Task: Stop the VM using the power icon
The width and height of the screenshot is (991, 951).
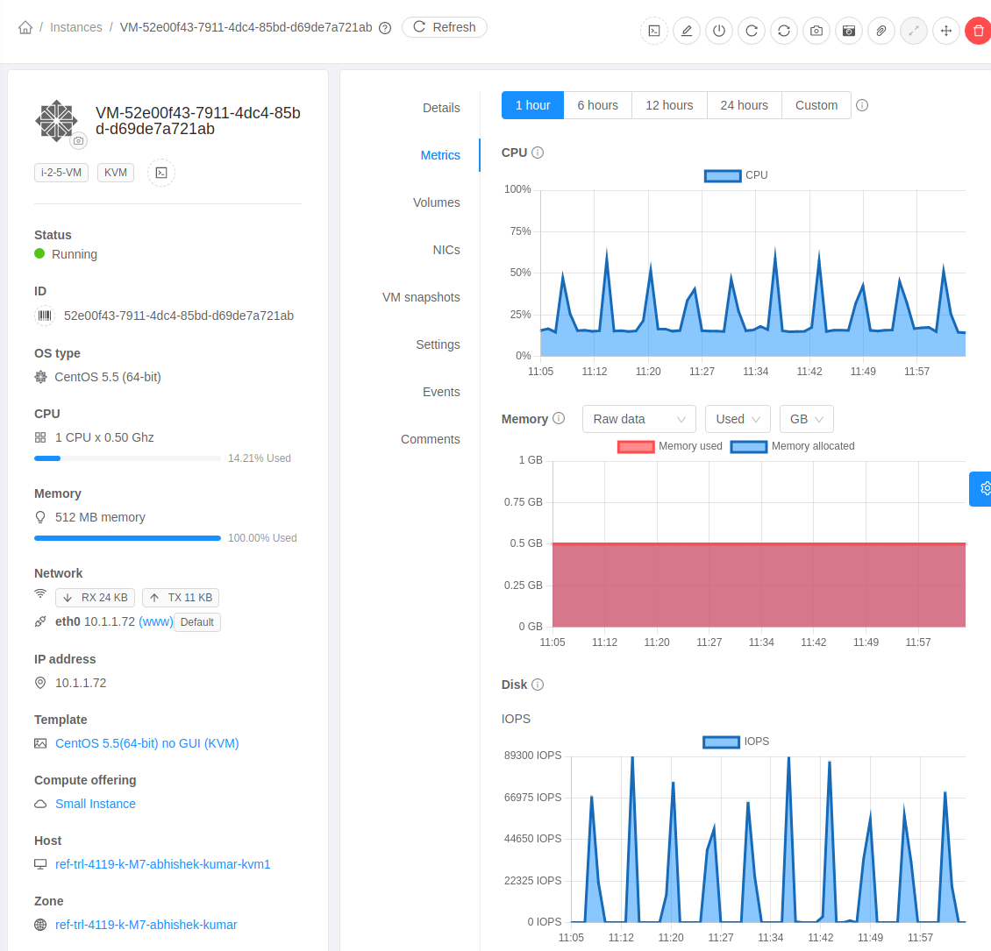Action: pos(719,31)
